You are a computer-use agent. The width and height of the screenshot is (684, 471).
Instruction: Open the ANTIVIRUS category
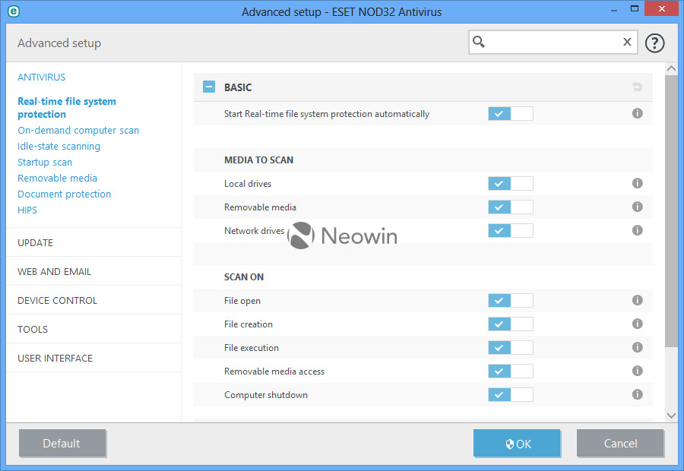click(42, 77)
